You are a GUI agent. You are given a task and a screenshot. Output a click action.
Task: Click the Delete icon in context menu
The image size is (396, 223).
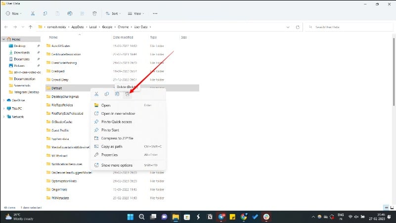pos(127,94)
